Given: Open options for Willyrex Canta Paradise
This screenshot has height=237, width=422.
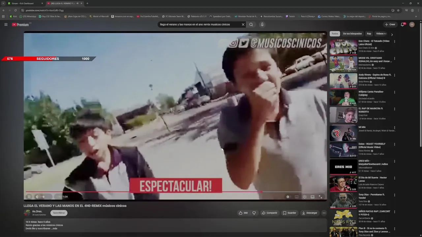Looking at the screenshot, I should click(394, 92).
